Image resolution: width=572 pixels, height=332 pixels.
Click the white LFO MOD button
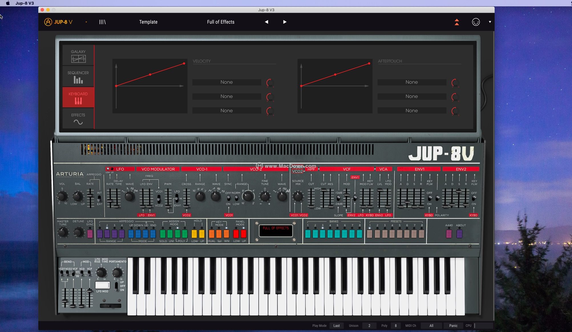tap(102, 285)
